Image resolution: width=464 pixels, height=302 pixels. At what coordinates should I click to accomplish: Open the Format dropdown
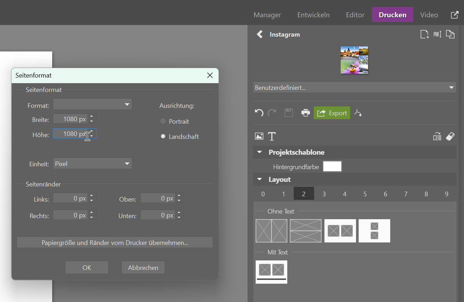point(92,104)
